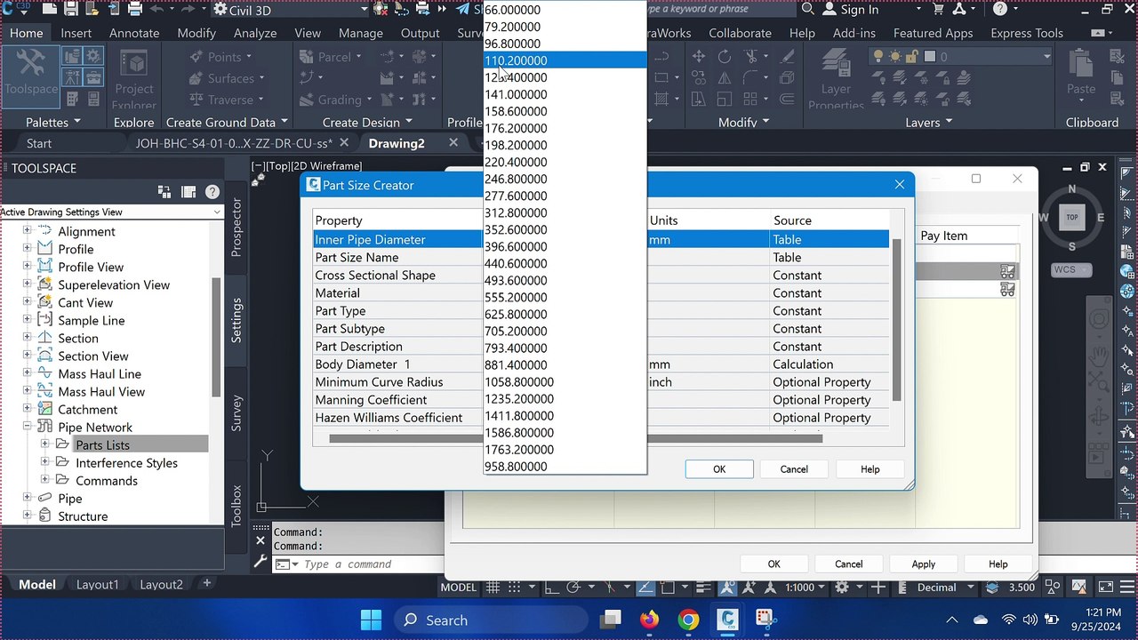Viewport: 1138px width, 640px height.
Task: Click the Civil 3D taskbar icon
Action: pos(727,620)
